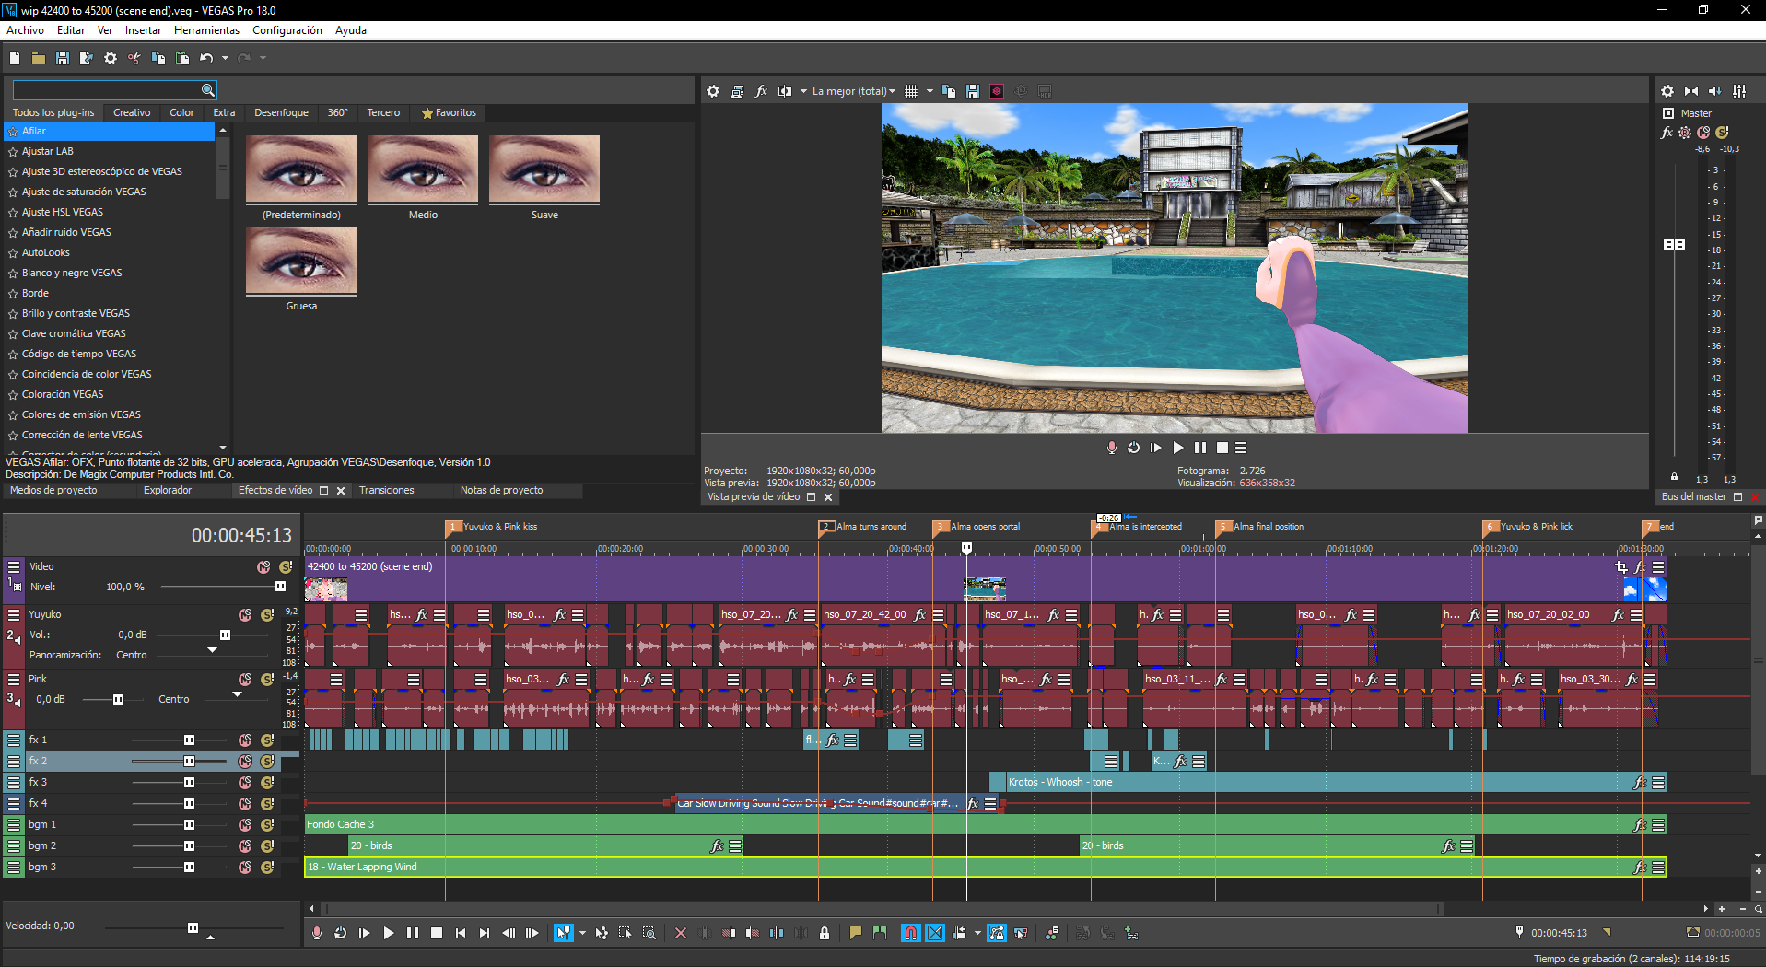Open the edit tool selection dropdown arrow

click(581, 933)
